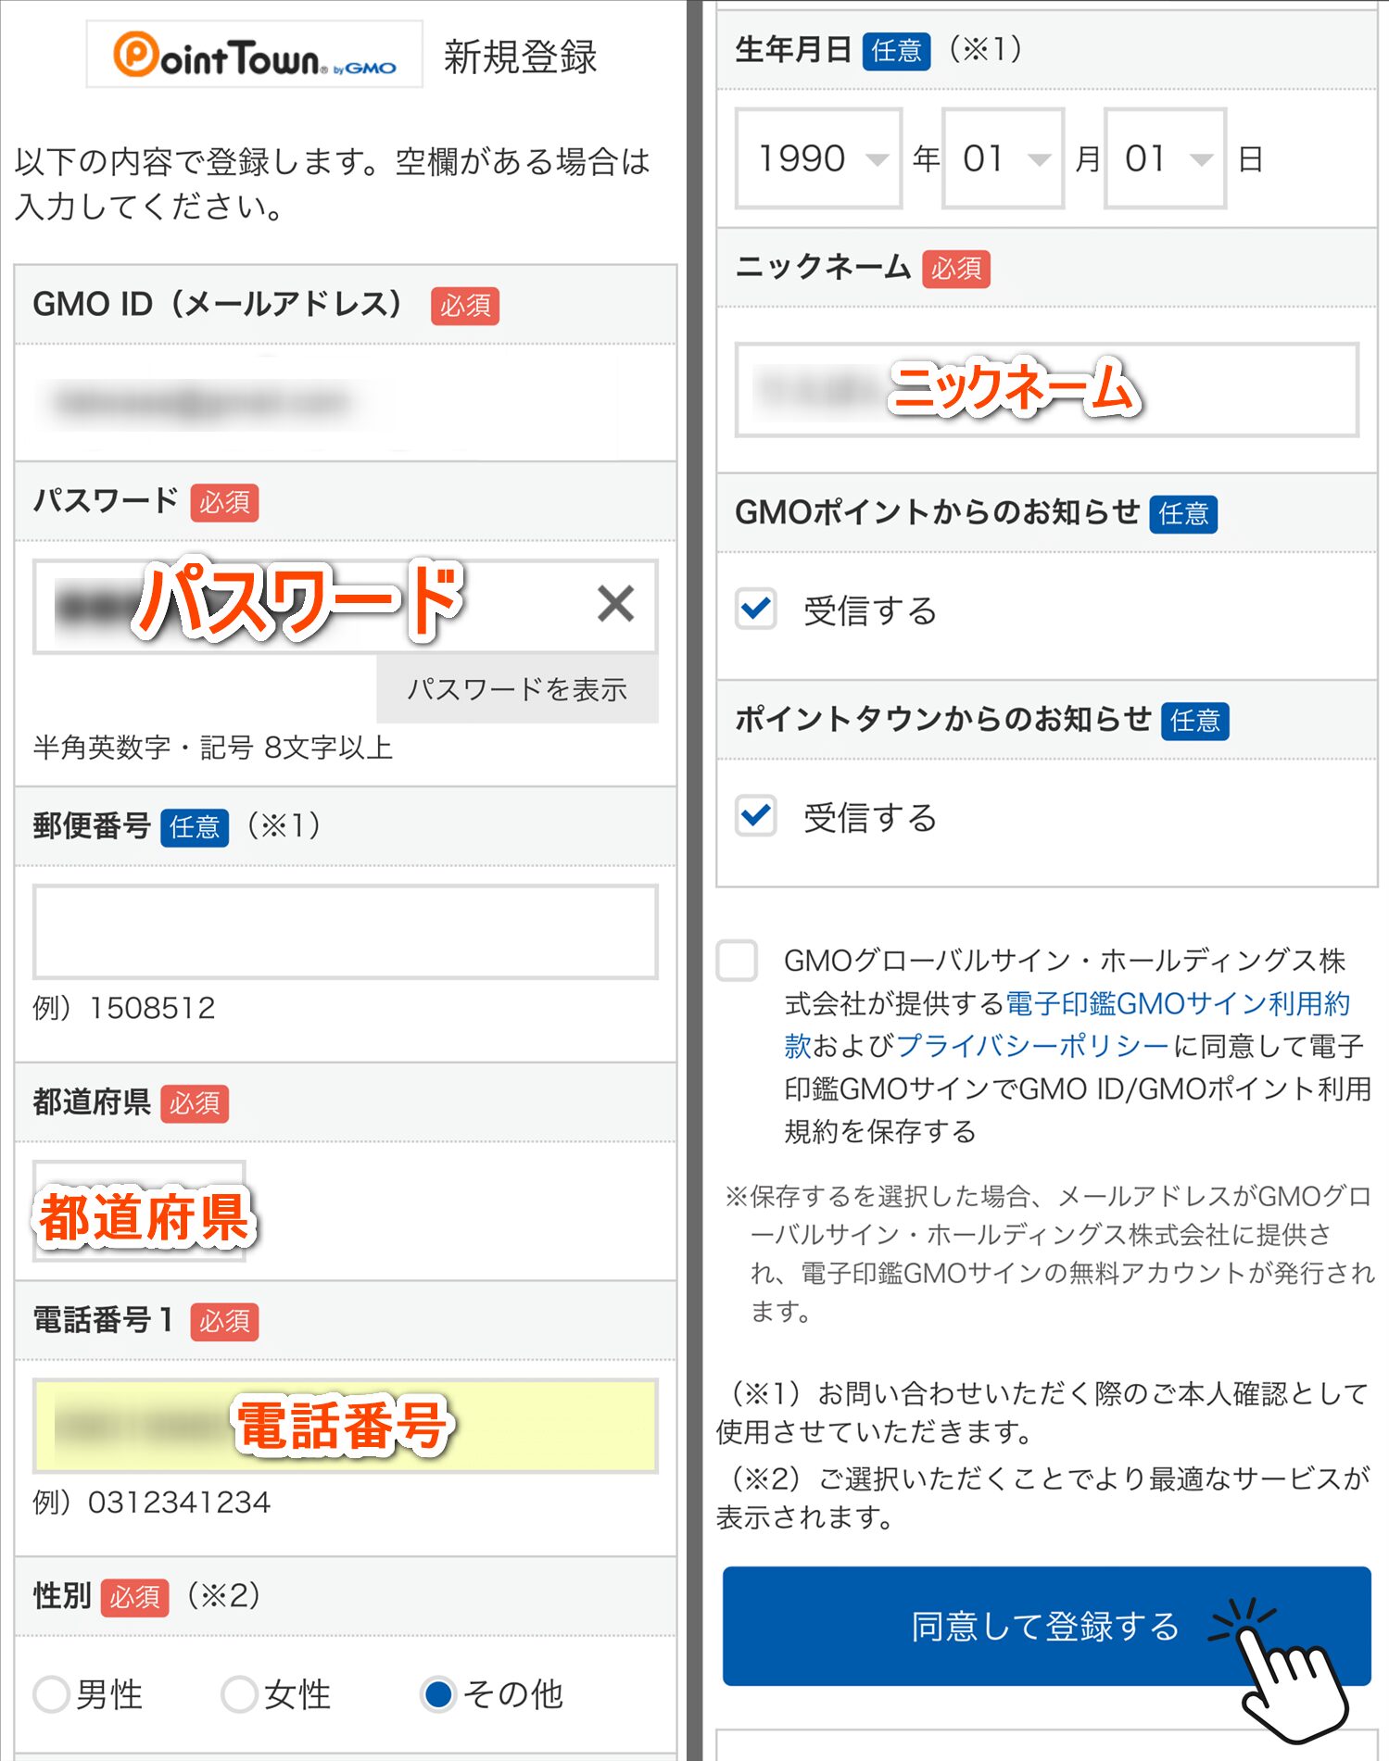Open the プライバシーポリシー link
1389x1761 pixels.
(x=1032, y=1046)
